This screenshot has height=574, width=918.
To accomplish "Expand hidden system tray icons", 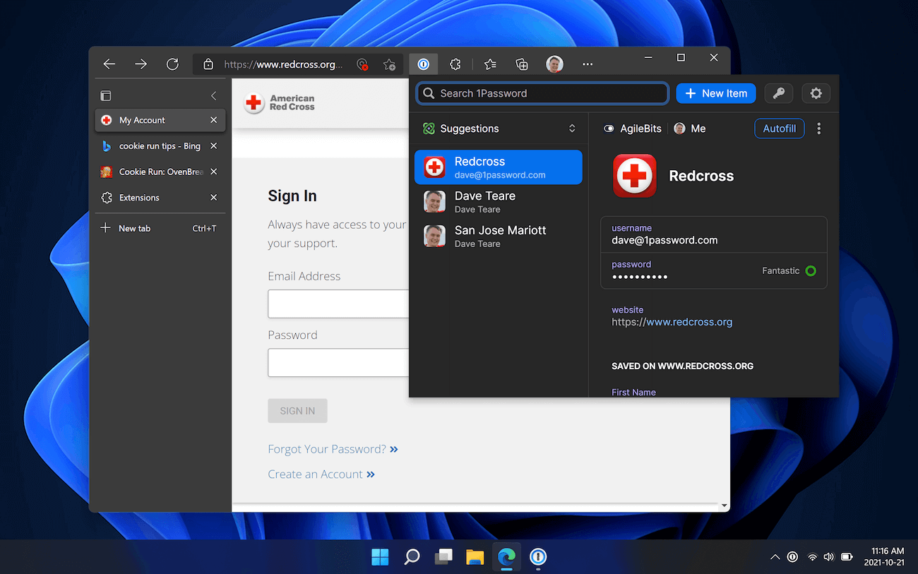I will click(x=775, y=557).
